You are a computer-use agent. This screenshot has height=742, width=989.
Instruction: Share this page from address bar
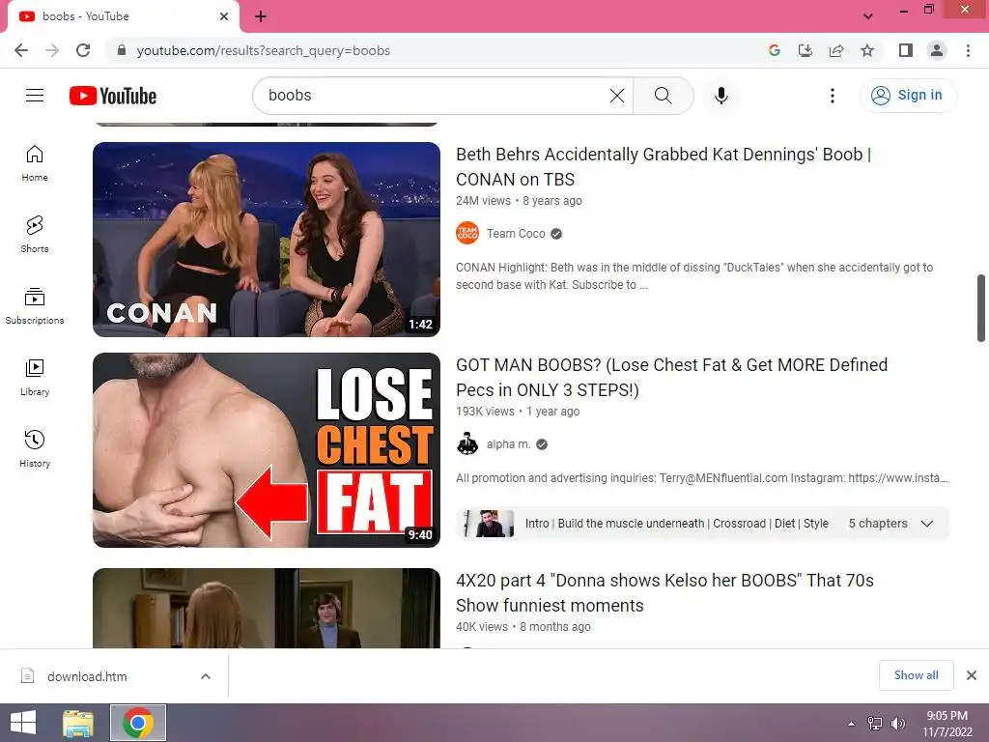coord(836,50)
